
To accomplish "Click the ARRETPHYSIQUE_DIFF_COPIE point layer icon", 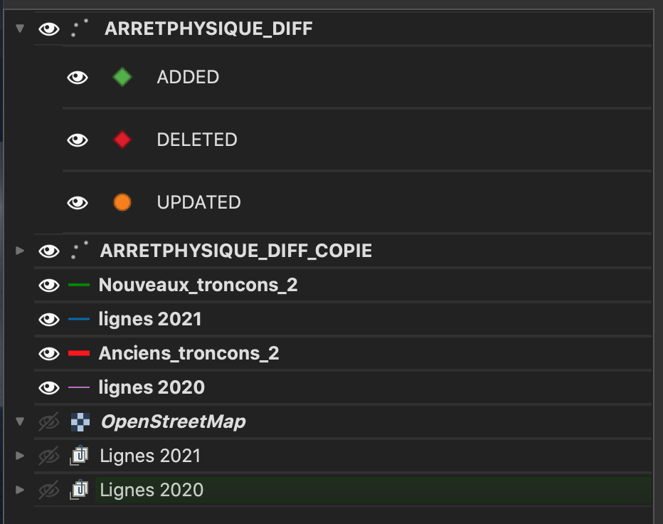I will click(80, 251).
